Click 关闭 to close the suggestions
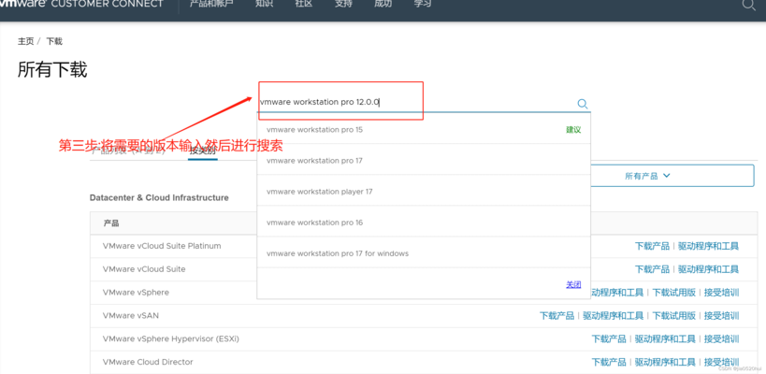766x374 pixels. [x=573, y=284]
